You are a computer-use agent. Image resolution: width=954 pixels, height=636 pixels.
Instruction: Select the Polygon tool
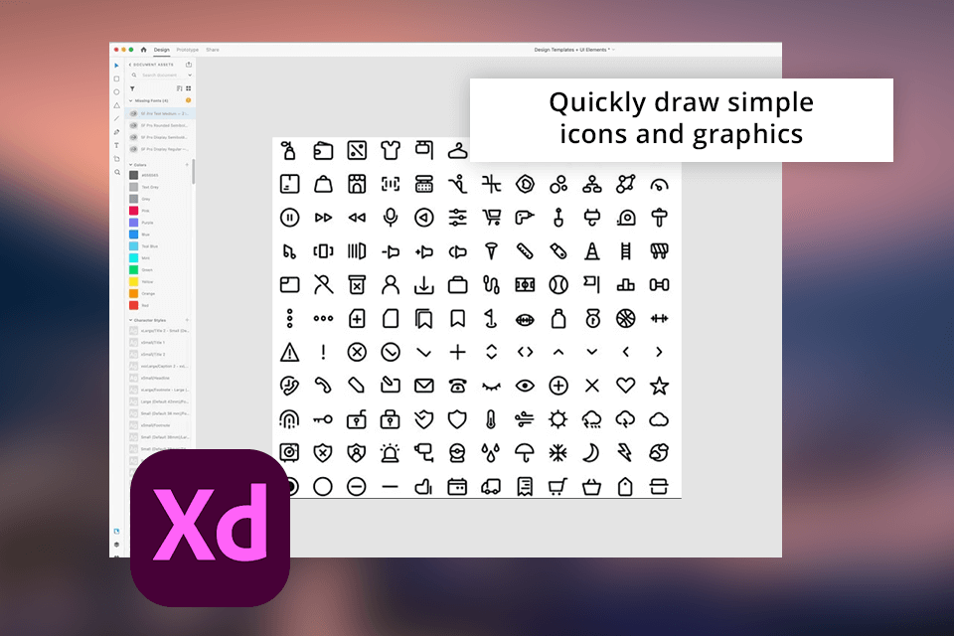117,105
